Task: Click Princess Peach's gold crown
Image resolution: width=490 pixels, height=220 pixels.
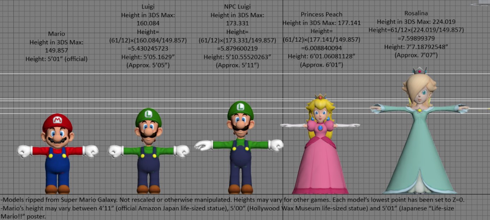Action: 320,96
